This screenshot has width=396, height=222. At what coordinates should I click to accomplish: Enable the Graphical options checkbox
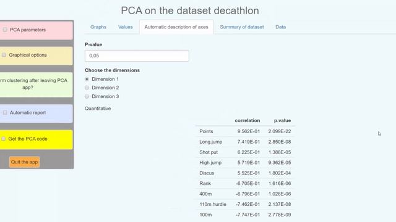4,55
